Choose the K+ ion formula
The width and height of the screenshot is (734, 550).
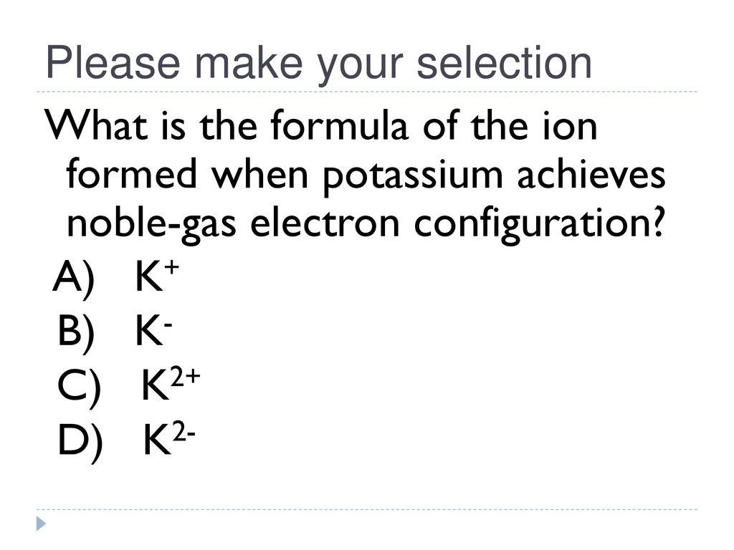pos(157,276)
